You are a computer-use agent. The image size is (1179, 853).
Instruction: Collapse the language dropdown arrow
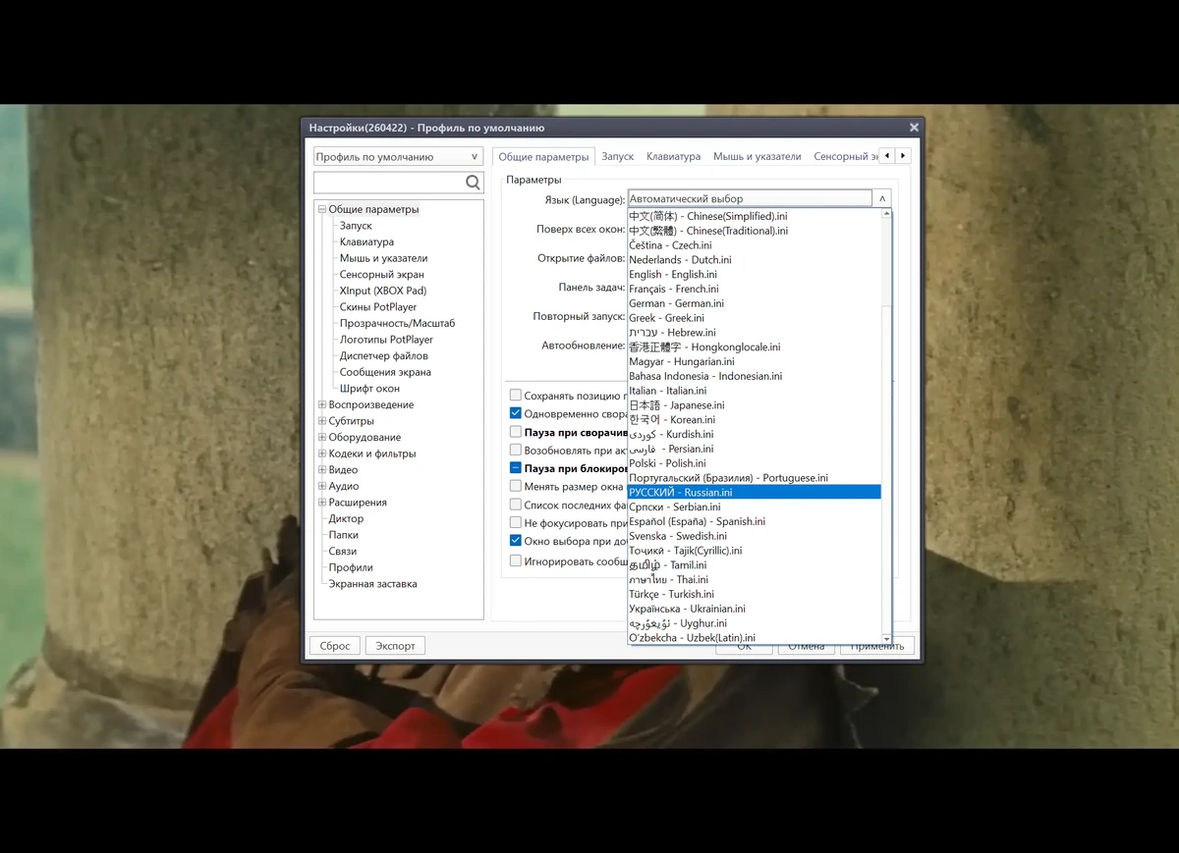click(x=882, y=198)
